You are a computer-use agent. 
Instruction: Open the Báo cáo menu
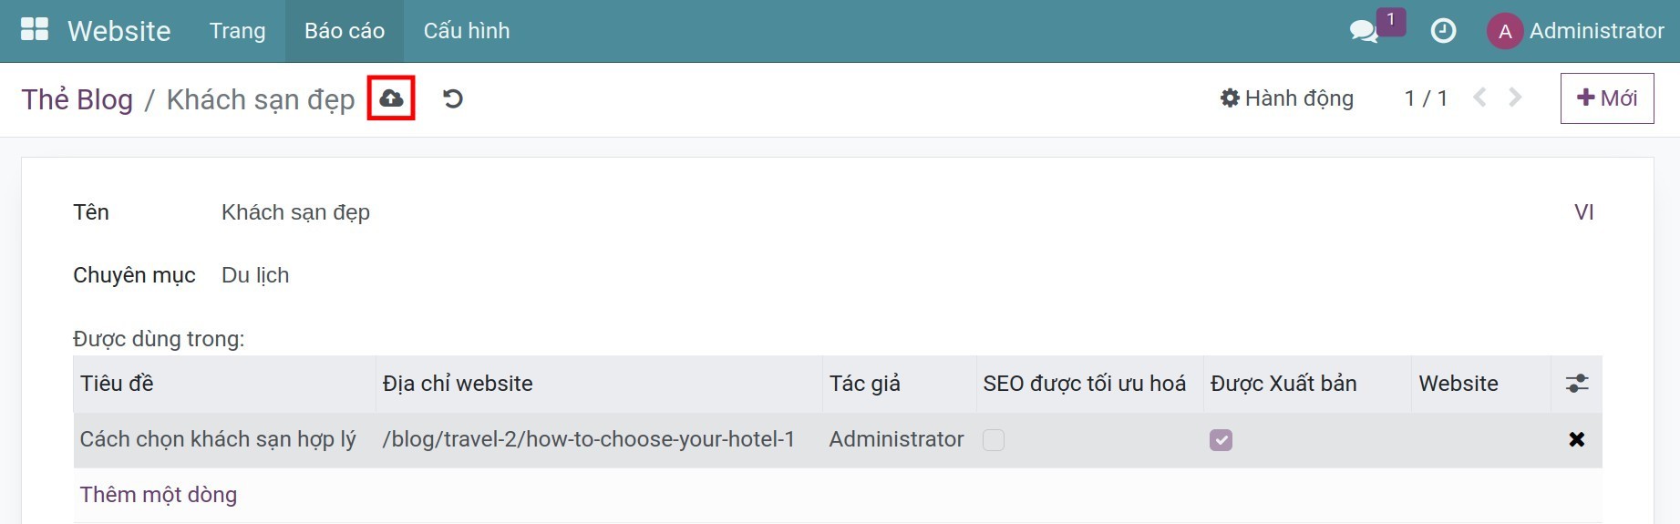345,31
